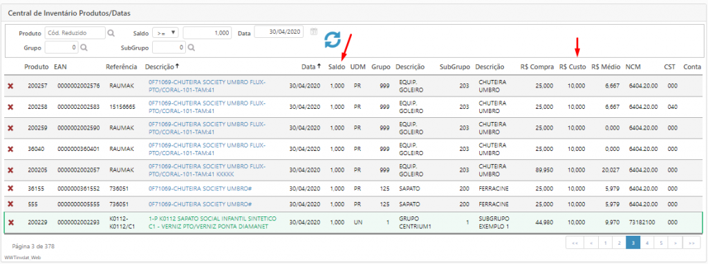Screen dimensions: 708x264
Task: Sort by SubGrupo column header
Action: pos(455,67)
